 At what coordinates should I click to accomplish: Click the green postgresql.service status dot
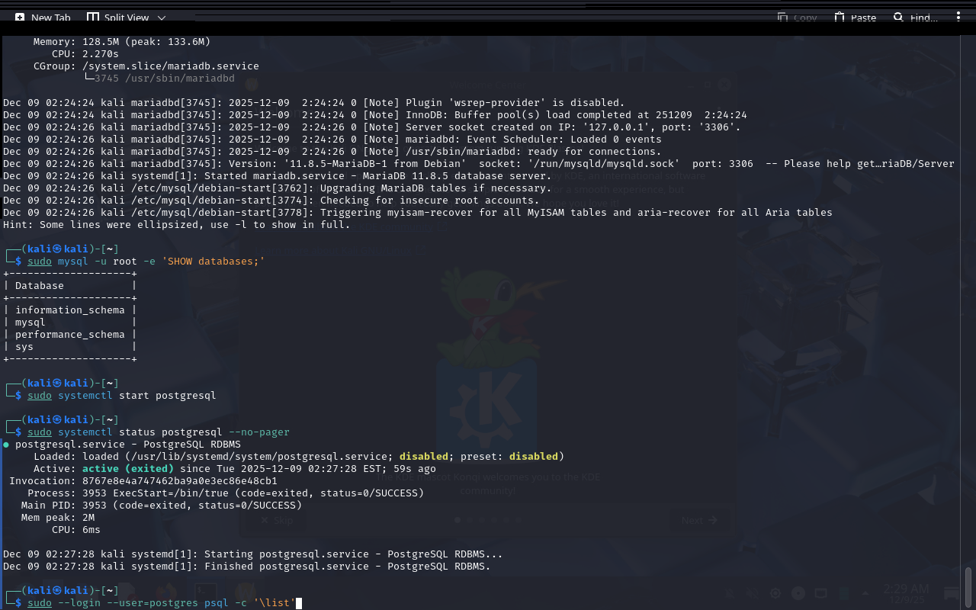(6, 444)
